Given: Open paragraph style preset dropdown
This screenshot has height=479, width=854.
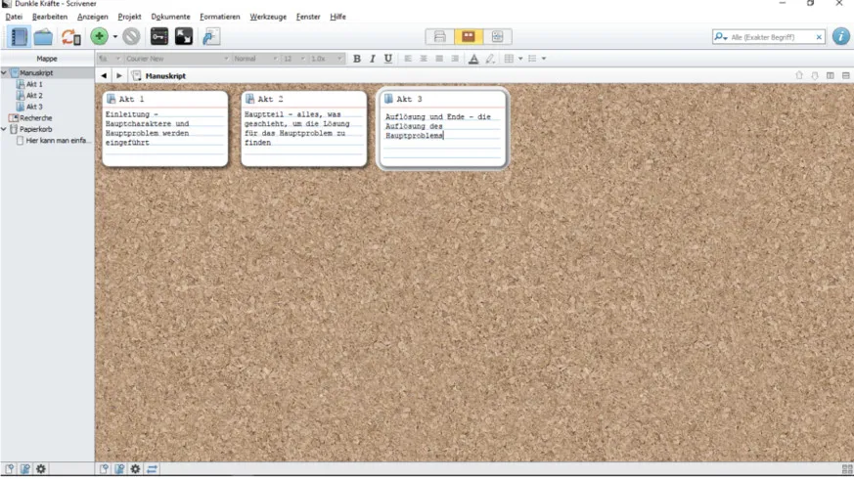Looking at the screenshot, I should pyautogui.click(x=110, y=59).
